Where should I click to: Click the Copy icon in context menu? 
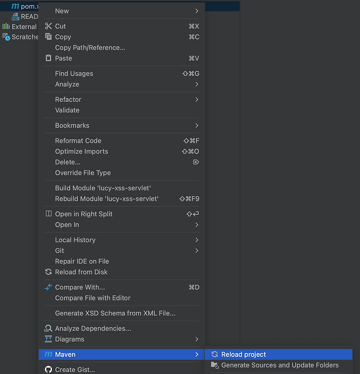[49, 37]
